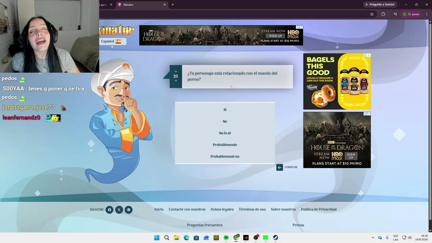Open the Minecraft icon in the taskbar
Viewport: 432px width, 243px height.
216,238
